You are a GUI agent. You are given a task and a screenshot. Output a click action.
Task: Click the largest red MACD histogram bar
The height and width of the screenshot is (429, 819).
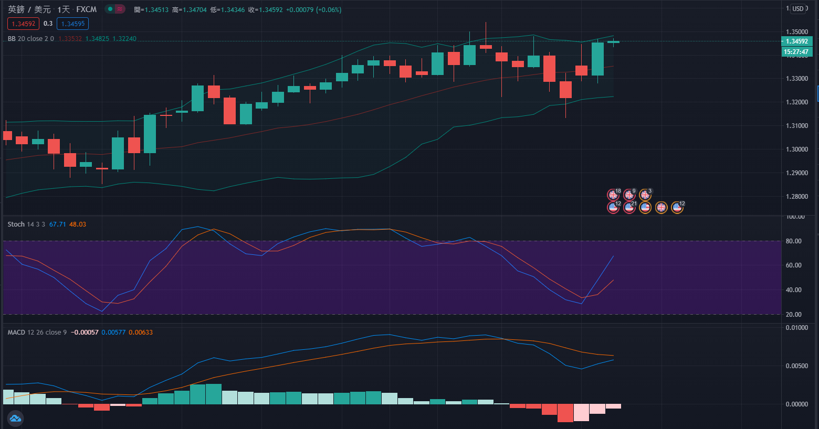point(565,413)
